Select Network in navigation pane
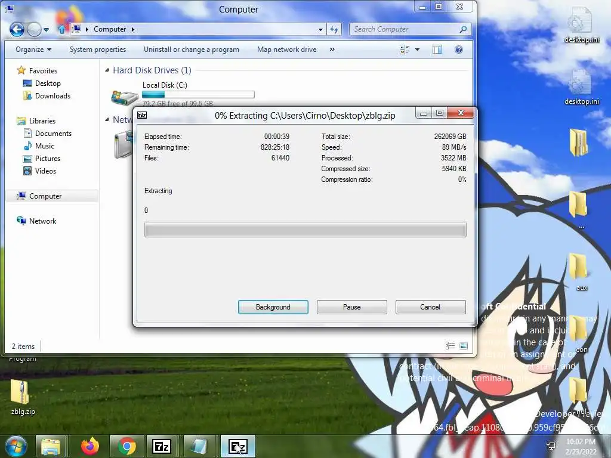Image resolution: width=611 pixels, height=458 pixels. click(x=42, y=221)
